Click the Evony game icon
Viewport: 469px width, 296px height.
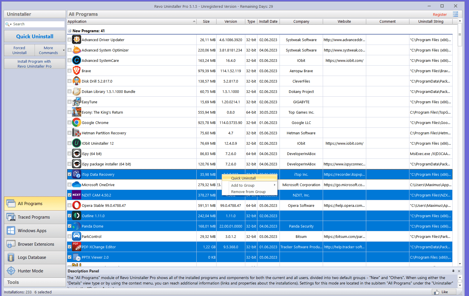[x=77, y=112]
